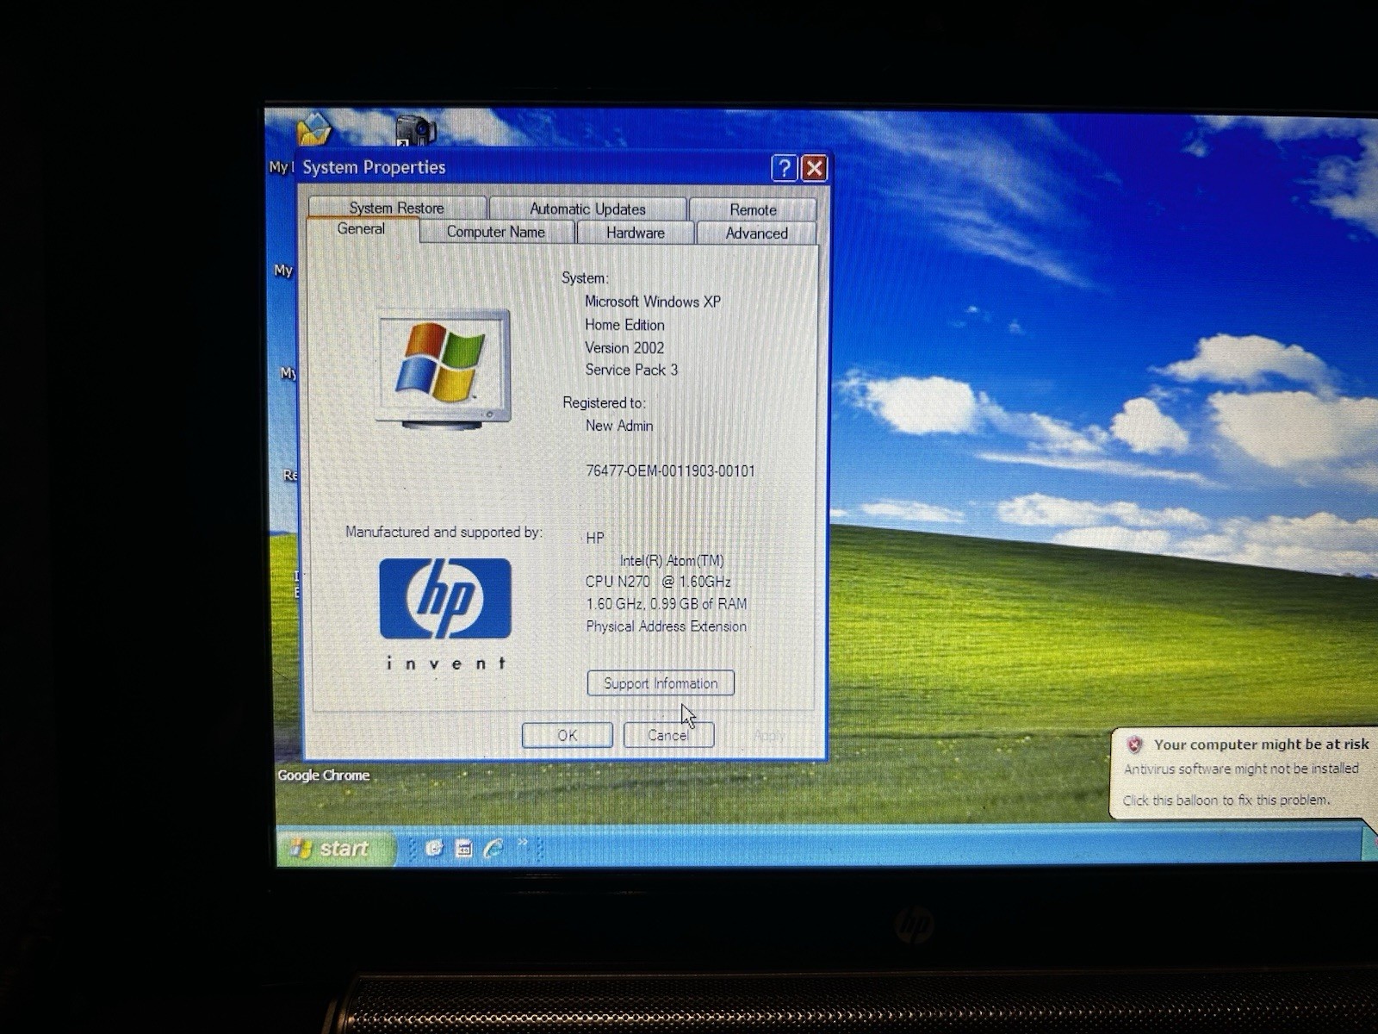Click the 'Microsoft Windows XP' text
This screenshot has height=1034, width=1378.
pos(653,302)
